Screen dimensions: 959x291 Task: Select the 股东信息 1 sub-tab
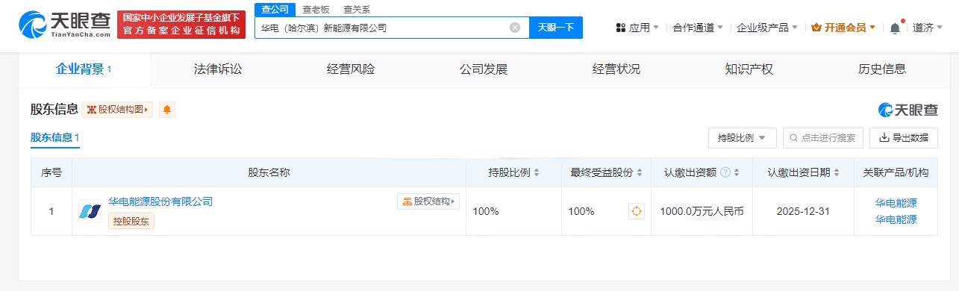point(54,138)
